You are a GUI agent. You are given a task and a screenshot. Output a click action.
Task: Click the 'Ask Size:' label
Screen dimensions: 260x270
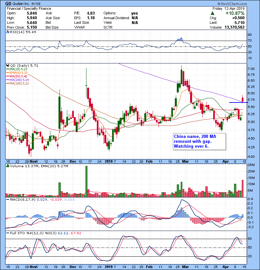53,18
